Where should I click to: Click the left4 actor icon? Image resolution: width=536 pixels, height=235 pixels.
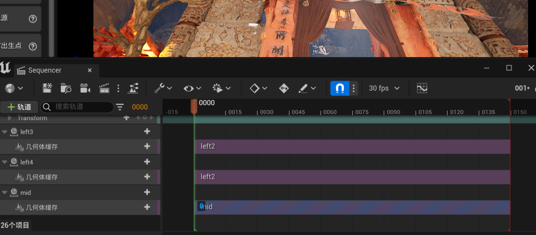click(x=14, y=162)
